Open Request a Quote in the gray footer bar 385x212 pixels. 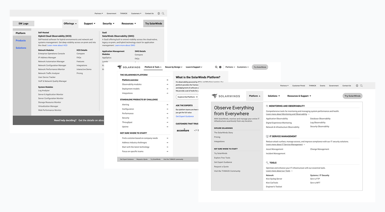(x=142, y=159)
